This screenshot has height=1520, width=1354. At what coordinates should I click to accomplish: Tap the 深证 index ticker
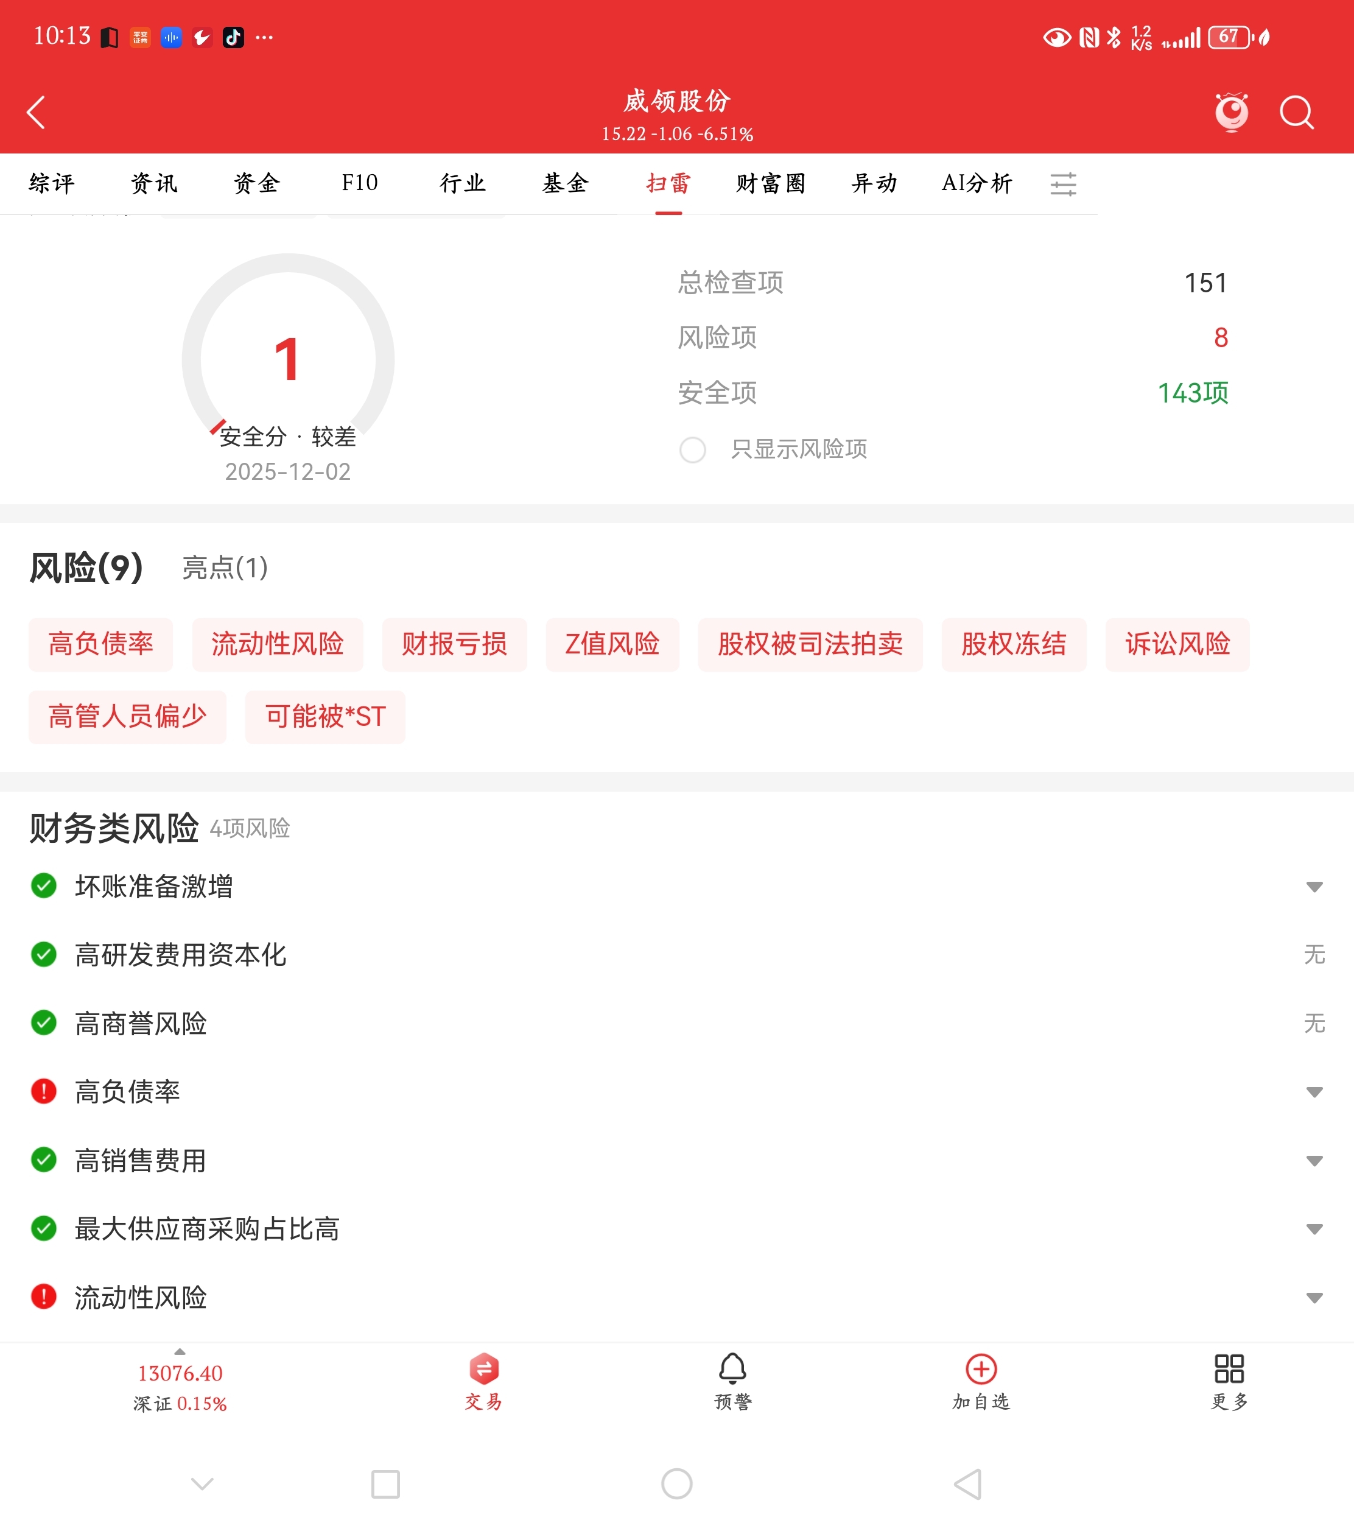point(180,1388)
